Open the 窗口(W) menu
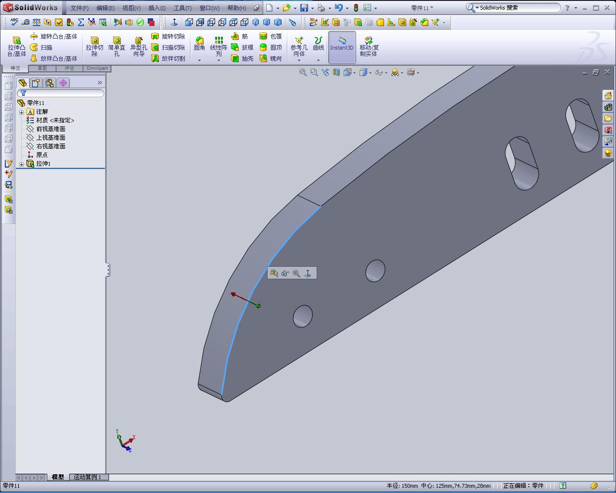The width and height of the screenshot is (616, 493). coord(209,8)
